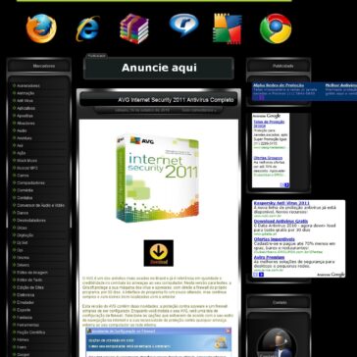Open the Digitação category

25,235
